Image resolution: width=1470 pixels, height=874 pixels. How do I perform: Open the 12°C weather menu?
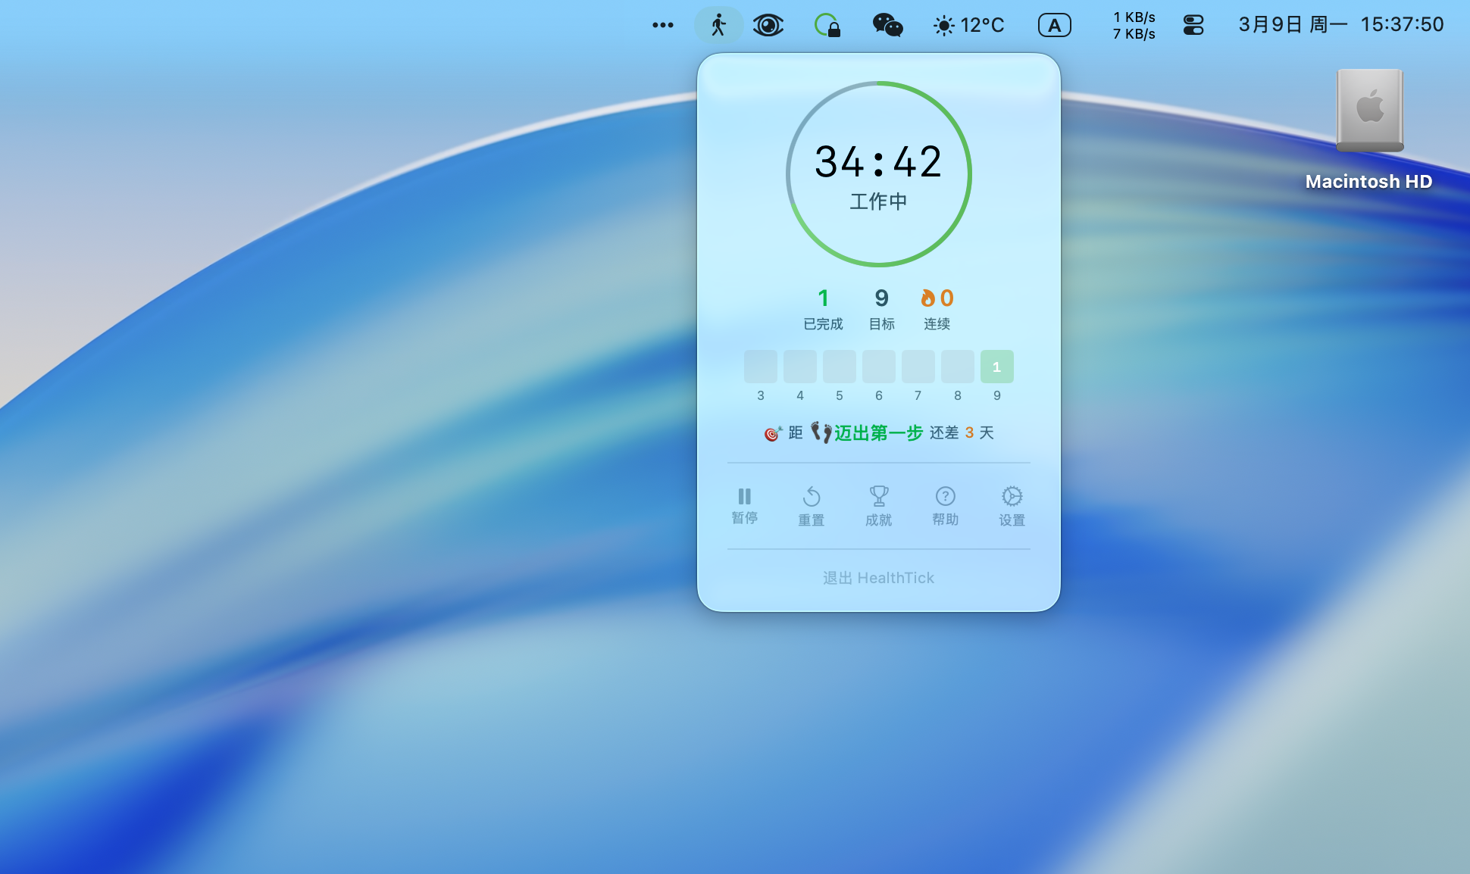point(968,25)
